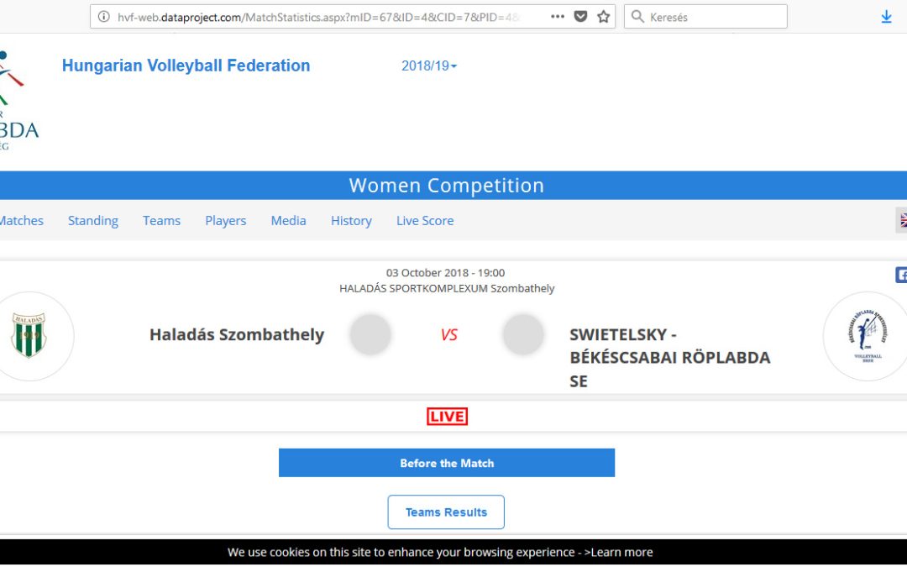The width and height of the screenshot is (907, 567).
Task: Select the Before the Match tab
Action: 447,463
